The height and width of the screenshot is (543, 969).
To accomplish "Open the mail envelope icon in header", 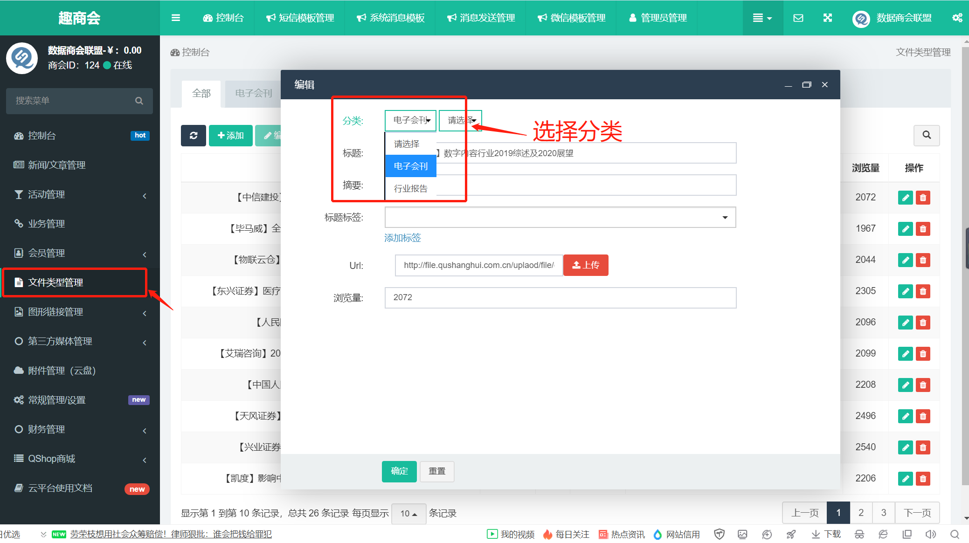I will coord(798,18).
